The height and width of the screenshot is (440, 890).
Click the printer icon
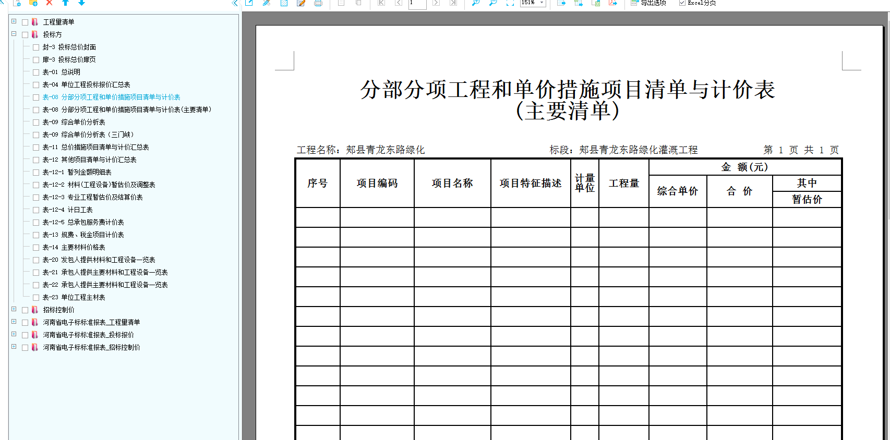coord(318,3)
